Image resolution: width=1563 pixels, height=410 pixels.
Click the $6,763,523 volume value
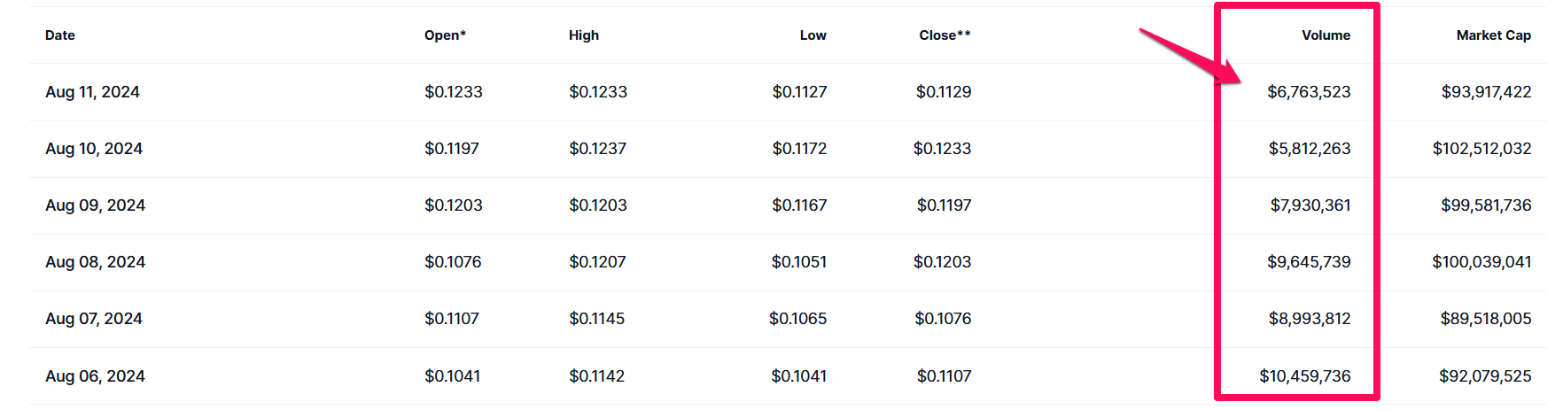(x=1309, y=92)
